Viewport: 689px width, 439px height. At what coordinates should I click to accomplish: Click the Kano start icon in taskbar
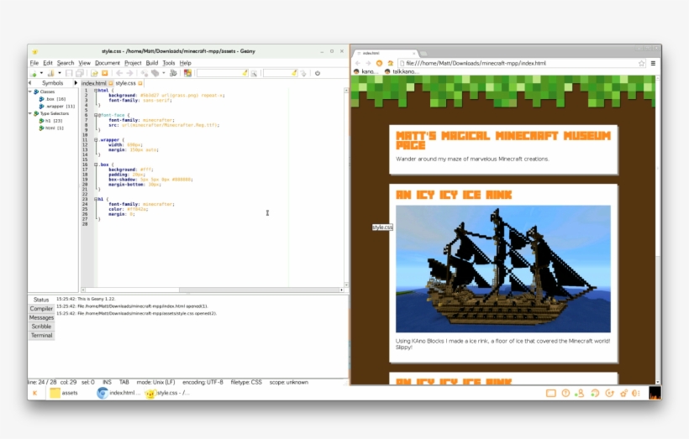pyautogui.click(x=35, y=393)
